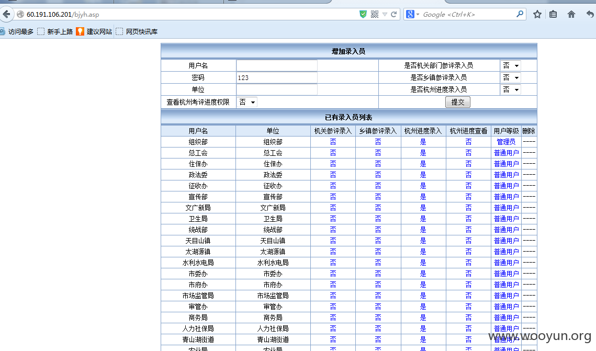Select the 删除 column header

pyautogui.click(x=528, y=131)
